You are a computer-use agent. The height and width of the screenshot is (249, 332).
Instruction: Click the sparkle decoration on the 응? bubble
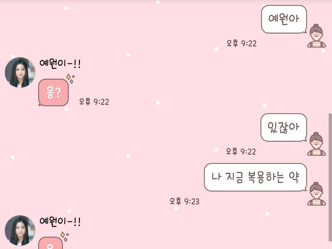(x=70, y=78)
